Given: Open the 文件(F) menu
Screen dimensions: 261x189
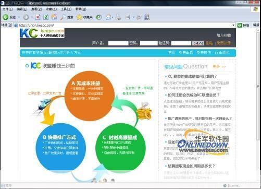Looking at the screenshot, I should pyautogui.click(x=7, y=9).
